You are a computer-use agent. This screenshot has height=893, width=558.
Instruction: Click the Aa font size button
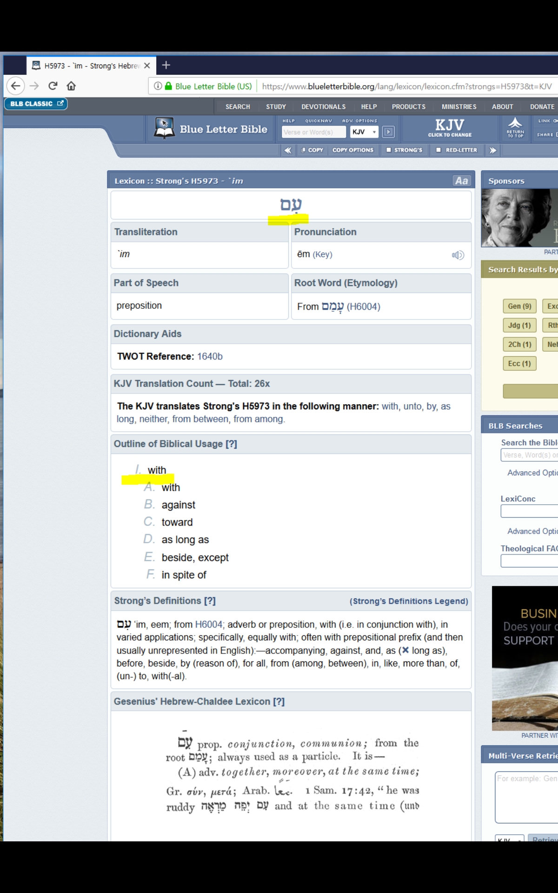pyautogui.click(x=461, y=181)
